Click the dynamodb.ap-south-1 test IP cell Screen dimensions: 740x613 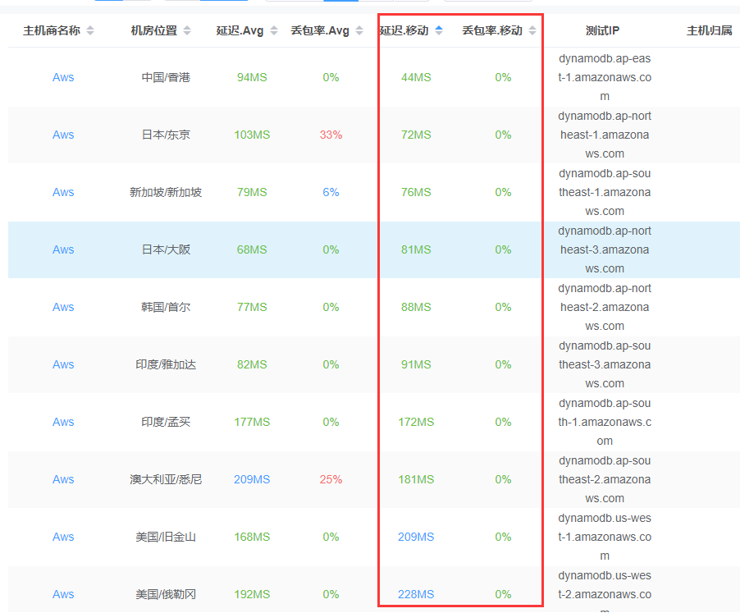tap(605, 422)
